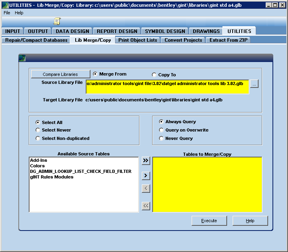
Task: Click the Compare Libraries button
Action: (60, 74)
